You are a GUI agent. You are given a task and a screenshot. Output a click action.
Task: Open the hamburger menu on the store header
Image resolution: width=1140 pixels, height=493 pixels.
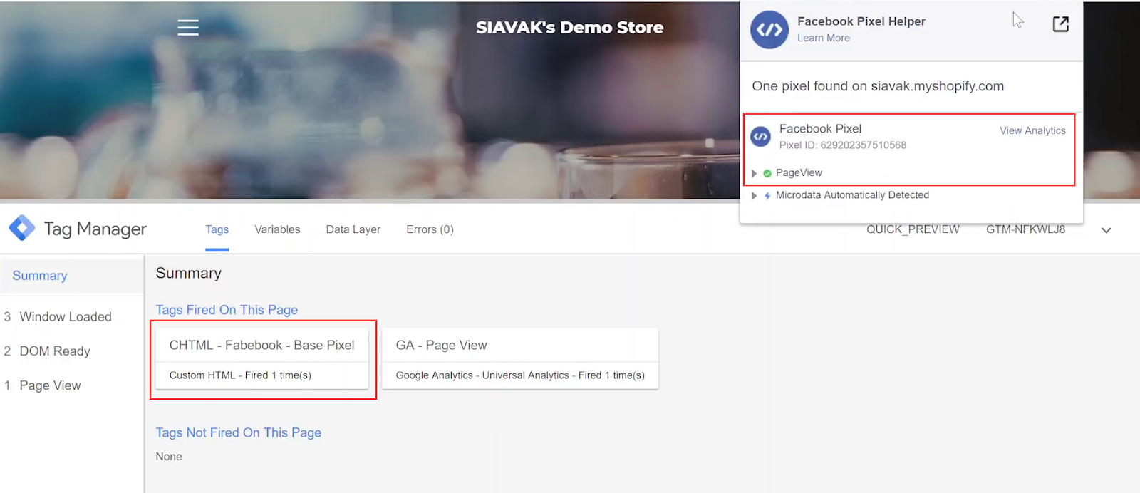188,27
